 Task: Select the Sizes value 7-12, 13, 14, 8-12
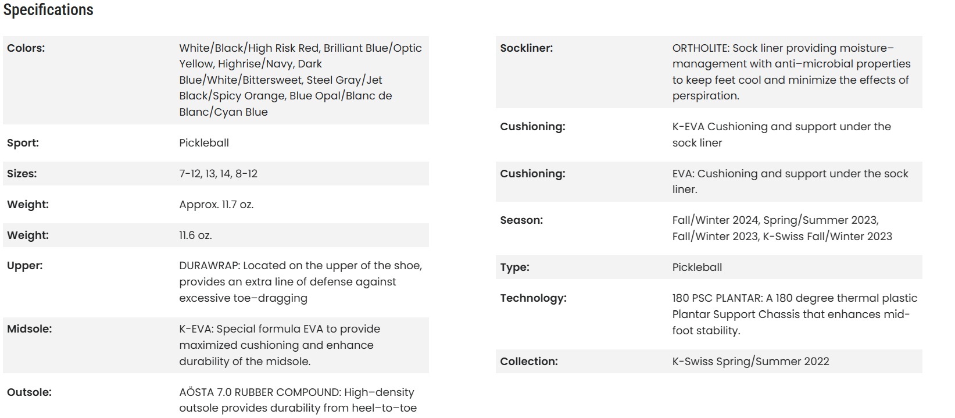tap(218, 174)
